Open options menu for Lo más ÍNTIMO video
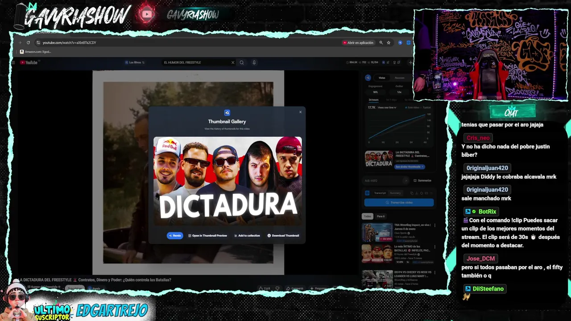Image resolution: width=571 pixels, height=321 pixels. pyautogui.click(x=435, y=247)
